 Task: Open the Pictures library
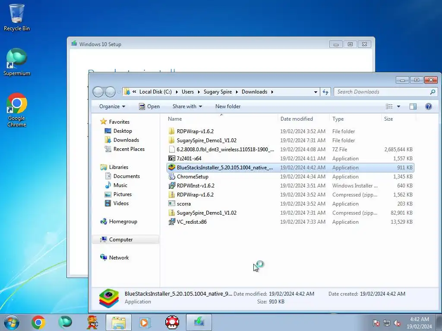tap(122, 194)
